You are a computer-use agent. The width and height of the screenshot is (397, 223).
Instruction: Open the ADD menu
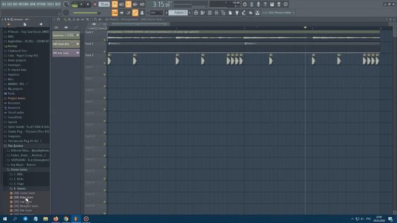[15, 4]
